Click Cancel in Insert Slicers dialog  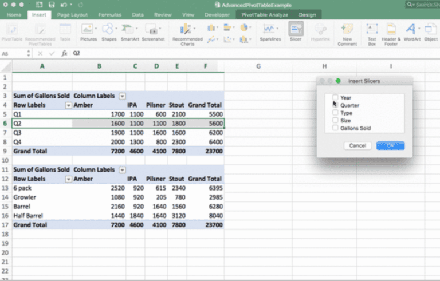pos(357,145)
